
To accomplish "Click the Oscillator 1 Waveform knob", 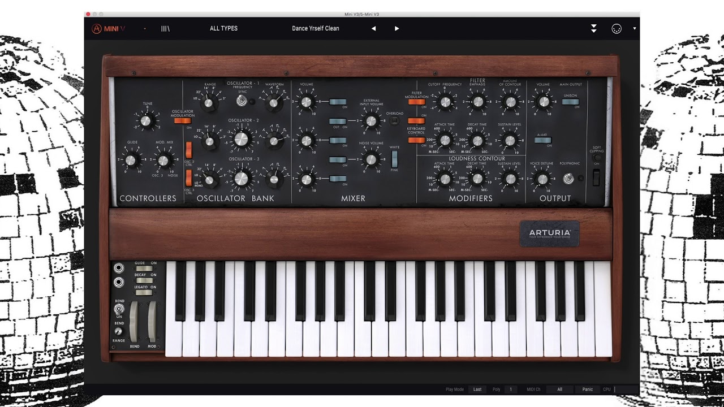I will [274, 102].
